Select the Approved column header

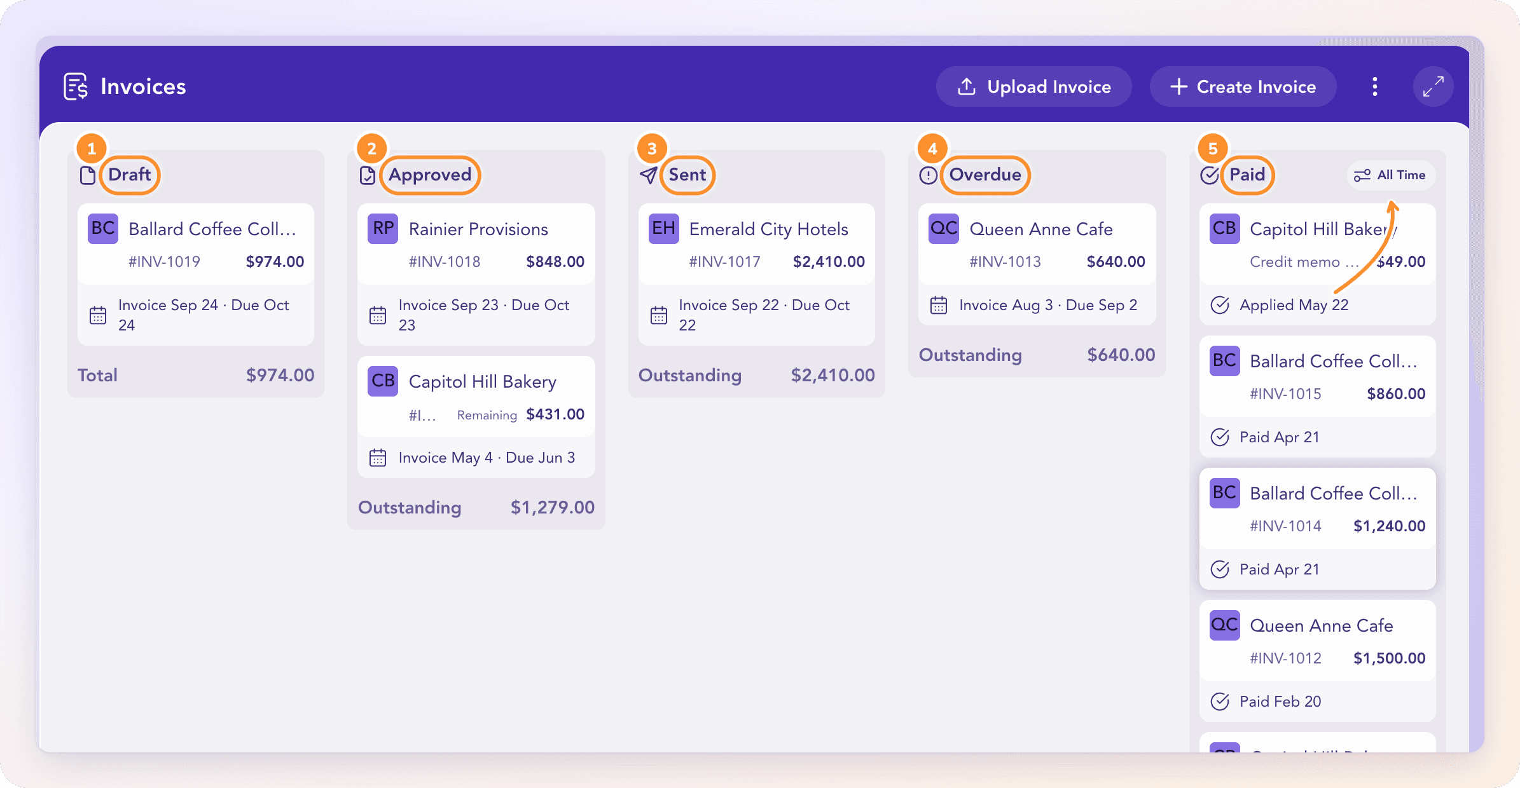tap(430, 175)
